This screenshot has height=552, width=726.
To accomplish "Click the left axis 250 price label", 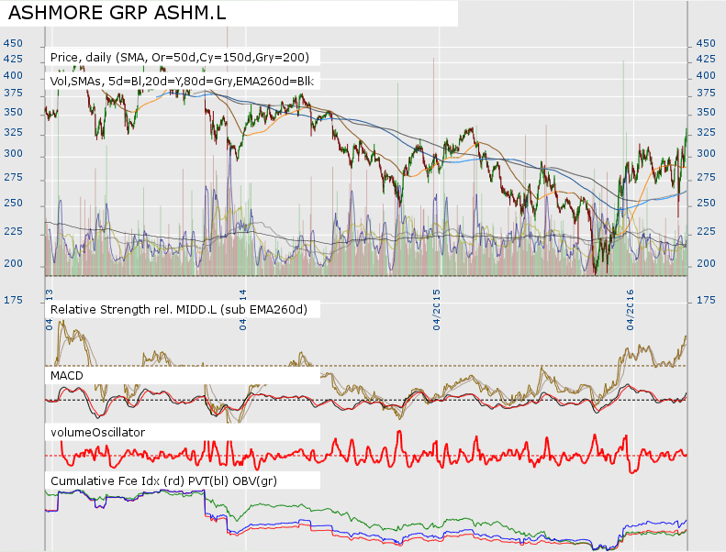I will [x=13, y=203].
